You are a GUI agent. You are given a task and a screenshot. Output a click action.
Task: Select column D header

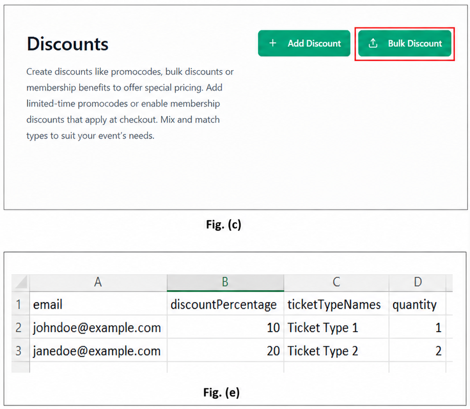[418, 282]
